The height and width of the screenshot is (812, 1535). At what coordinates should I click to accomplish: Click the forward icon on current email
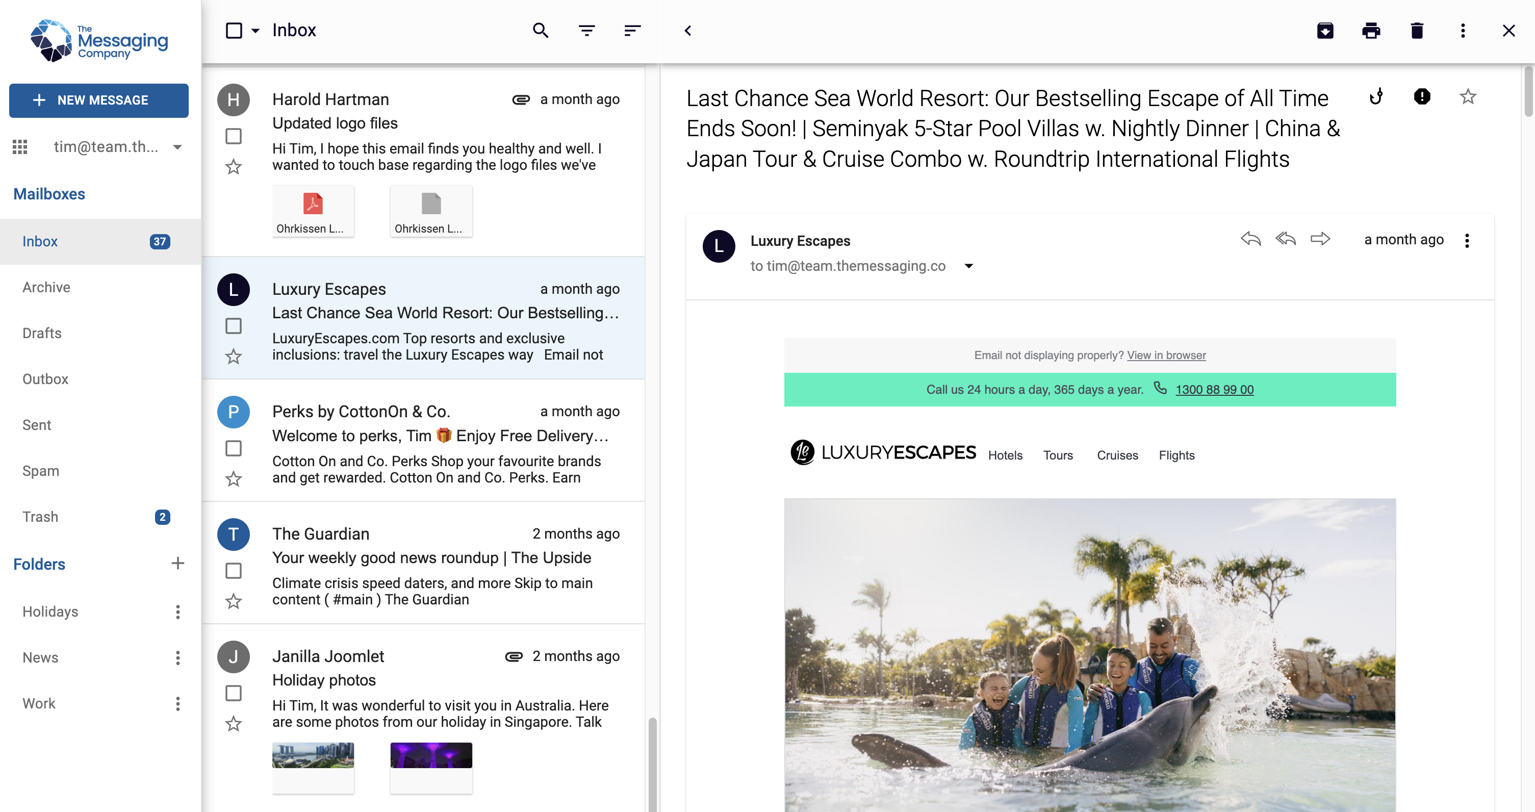pyautogui.click(x=1319, y=240)
